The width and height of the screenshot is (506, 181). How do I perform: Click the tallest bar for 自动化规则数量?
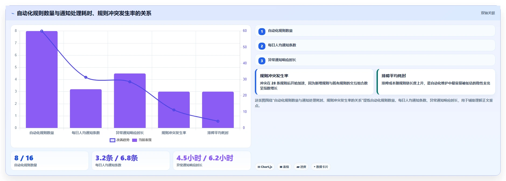(x=42, y=79)
